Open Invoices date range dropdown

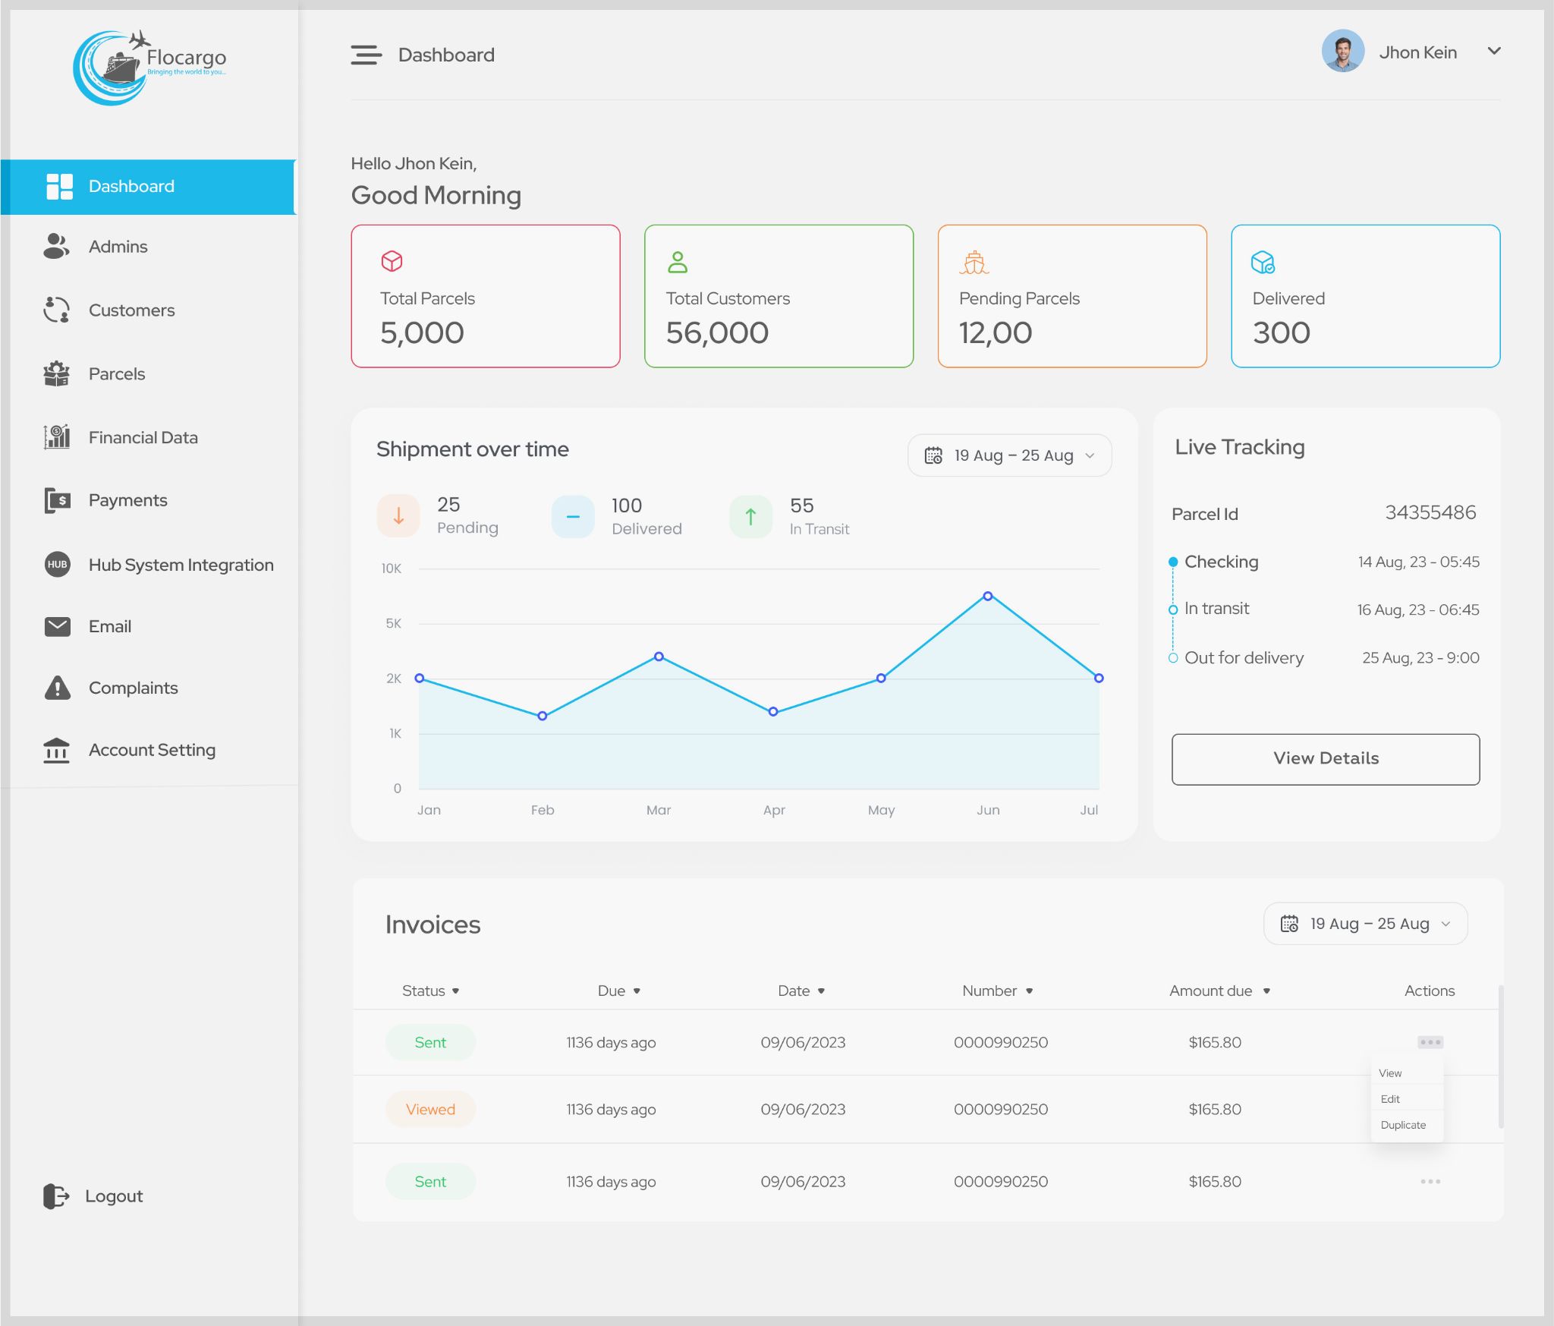click(x=1365, y=924)
